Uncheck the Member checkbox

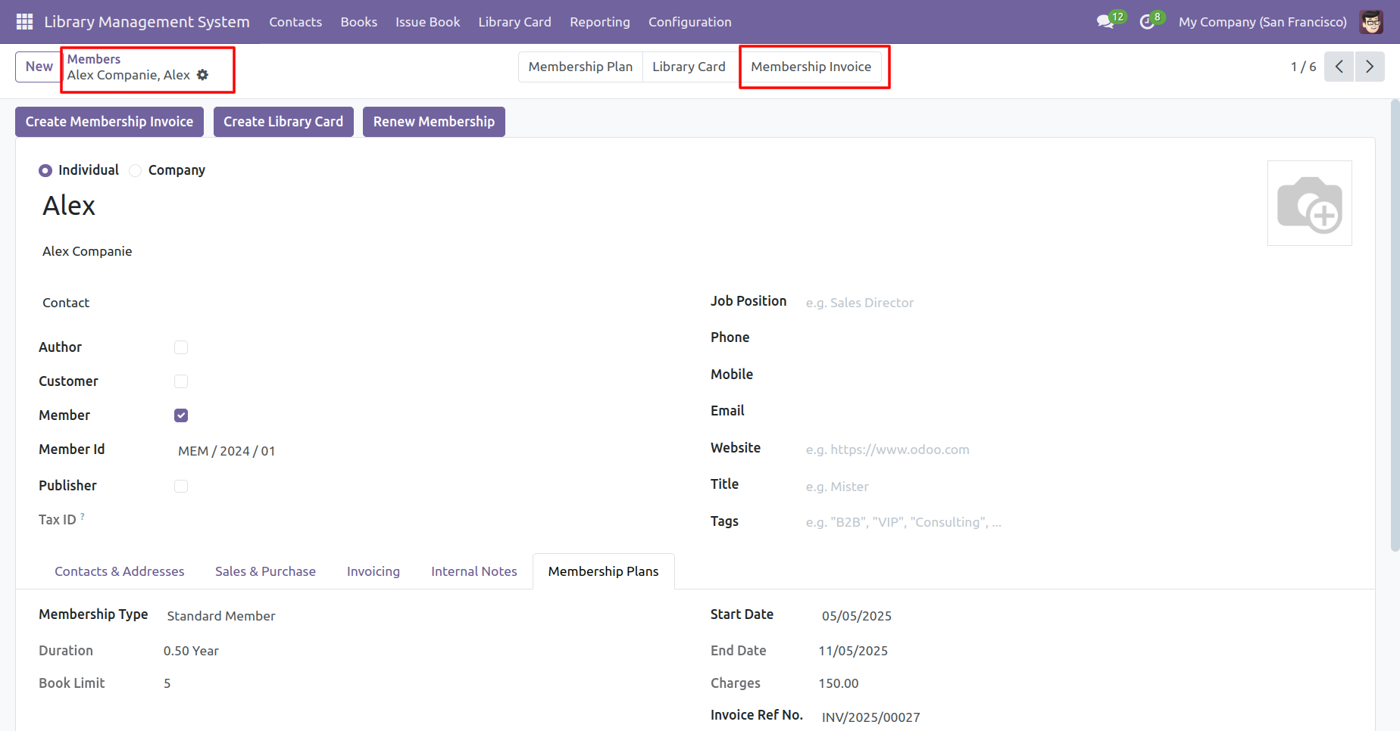(x=181, y=415)
